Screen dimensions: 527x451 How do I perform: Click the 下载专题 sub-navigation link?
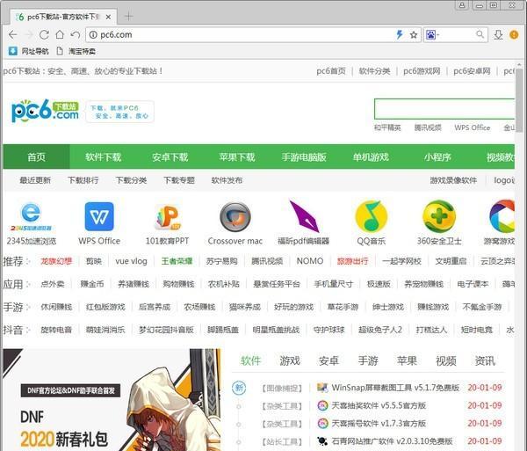pyautogui.click(x=179, y=180)
